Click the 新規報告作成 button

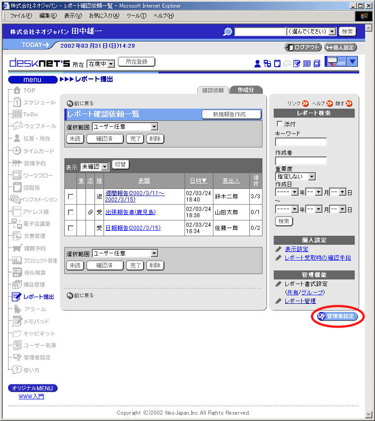[231, 114]
